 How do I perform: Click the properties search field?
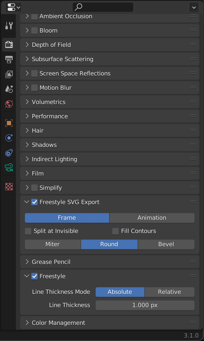103,7
